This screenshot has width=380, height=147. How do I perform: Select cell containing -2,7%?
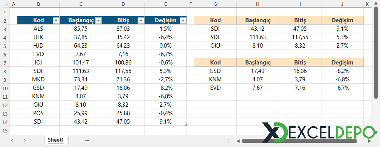(165, 80)
